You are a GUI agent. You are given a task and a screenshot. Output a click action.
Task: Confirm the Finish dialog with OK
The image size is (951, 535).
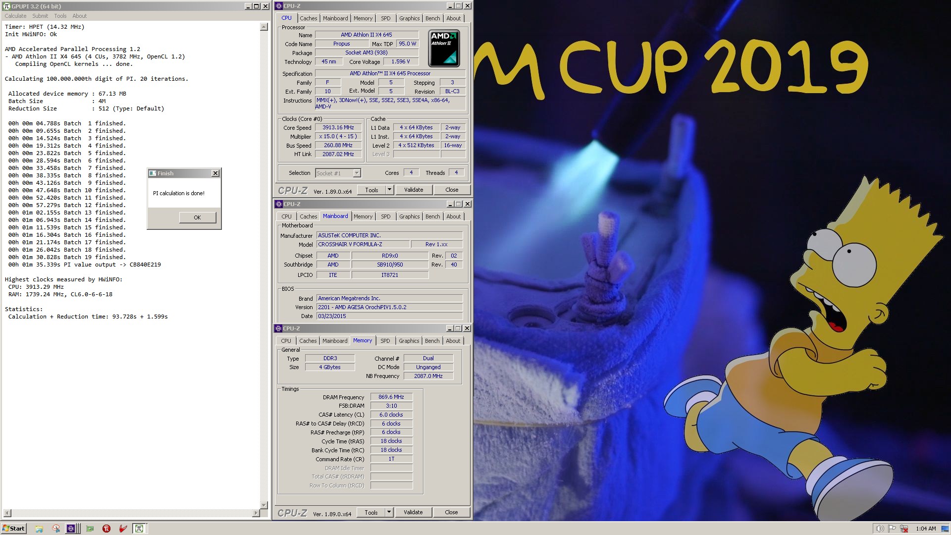[x=197, y=217]
